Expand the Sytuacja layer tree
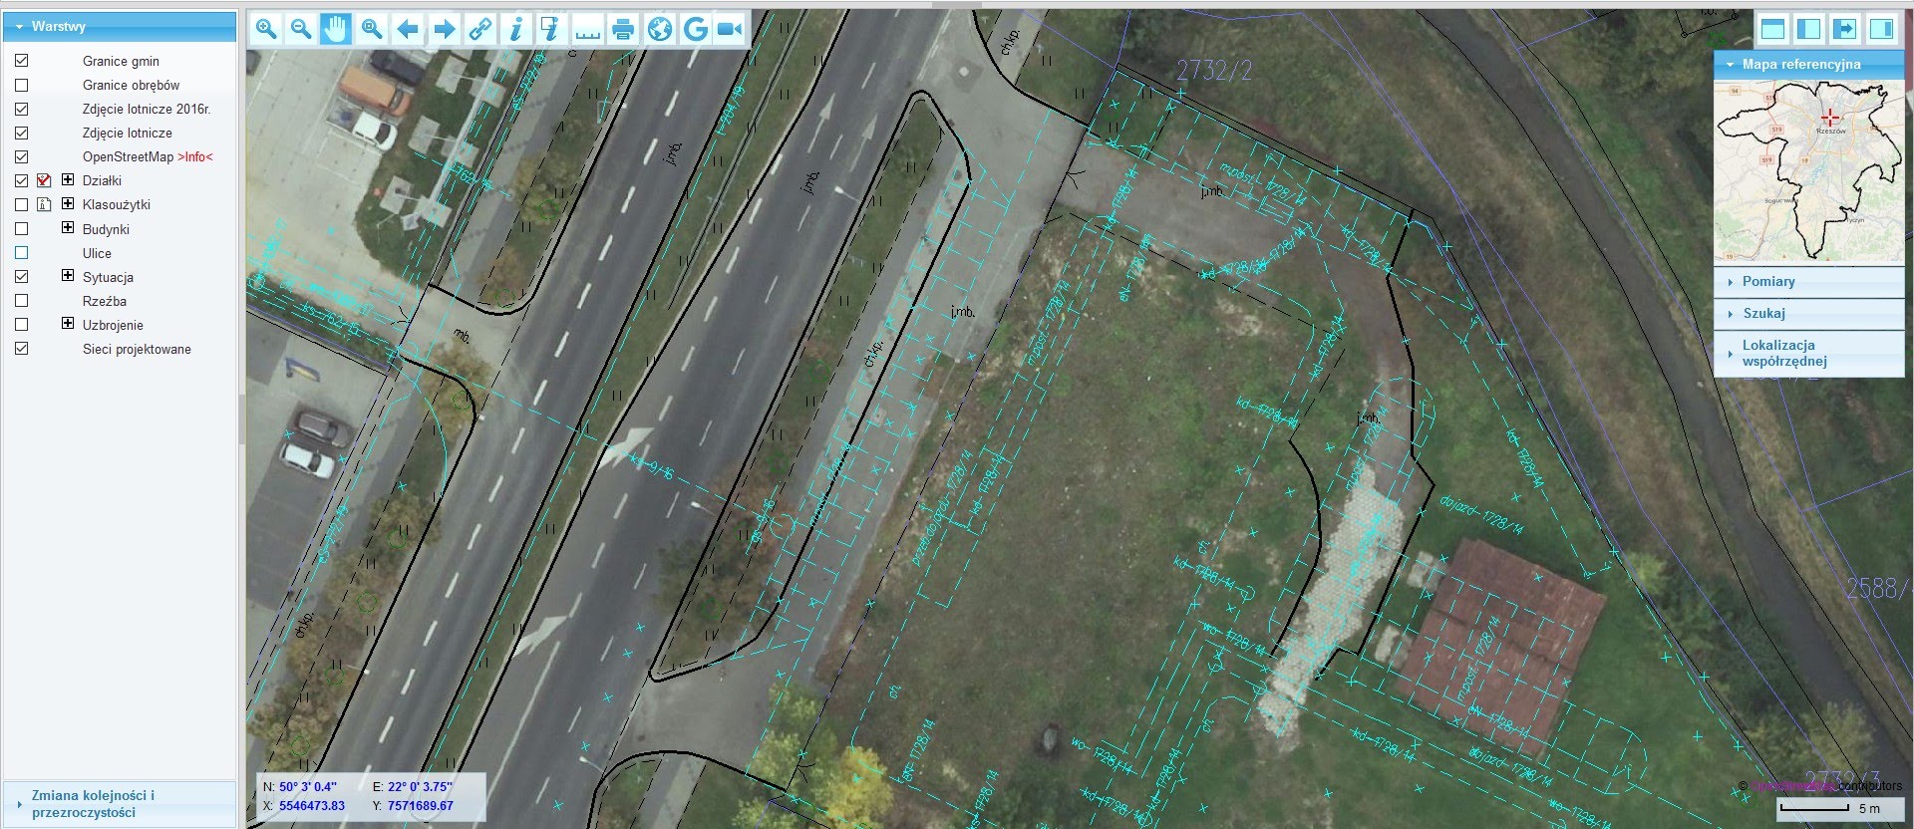The image size is (1914, 829). pos(68,275)
